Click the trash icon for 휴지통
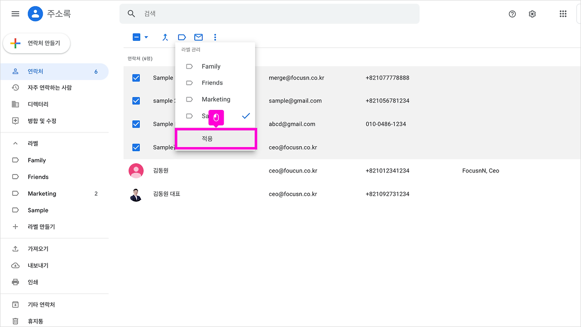 point(15,321)
